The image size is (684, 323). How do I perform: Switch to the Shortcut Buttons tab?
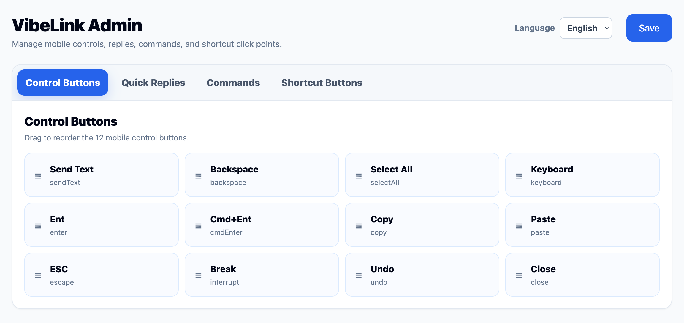(322, 83)
